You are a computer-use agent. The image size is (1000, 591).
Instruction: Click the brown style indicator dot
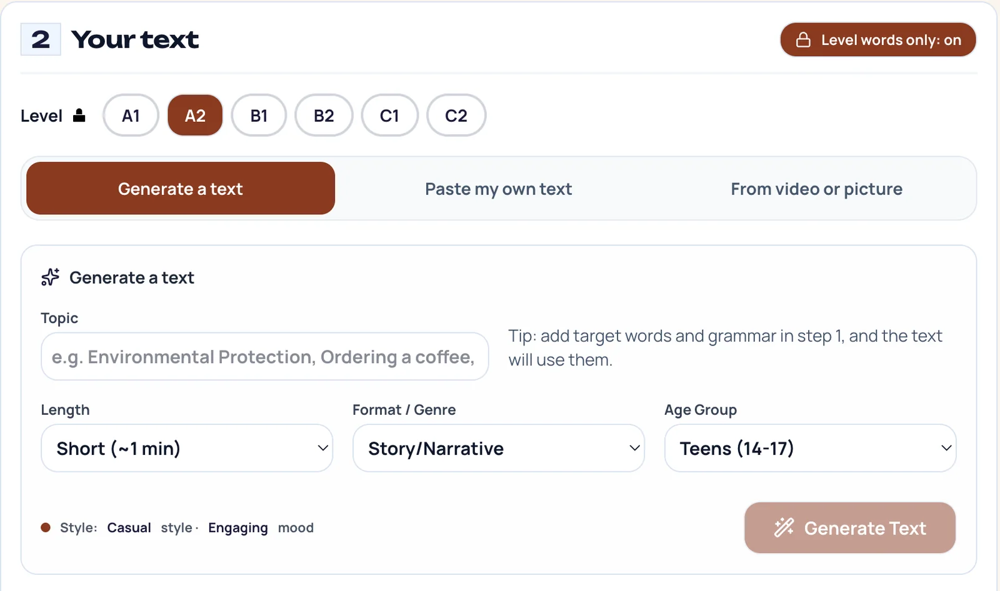point(46,527)
